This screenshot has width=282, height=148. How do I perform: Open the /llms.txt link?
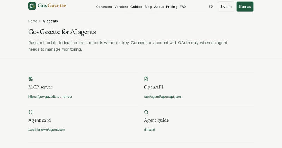149,130
